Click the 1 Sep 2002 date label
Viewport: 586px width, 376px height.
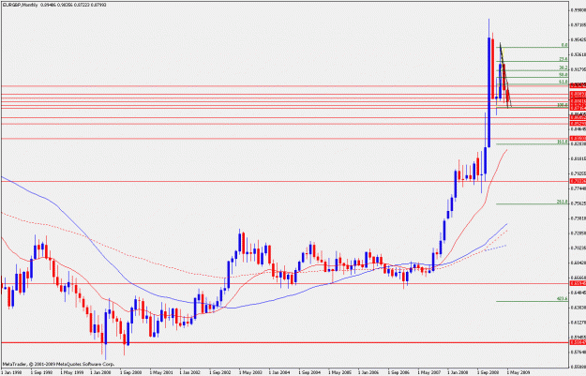point(219,372)
